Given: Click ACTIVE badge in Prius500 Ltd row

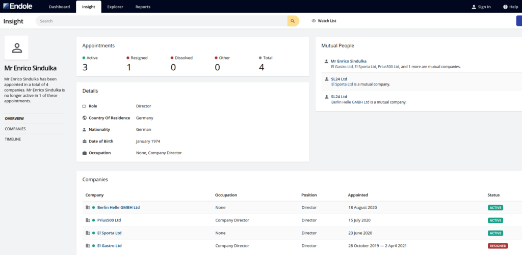Looking at the screenshot, I should tap(495, 220).
